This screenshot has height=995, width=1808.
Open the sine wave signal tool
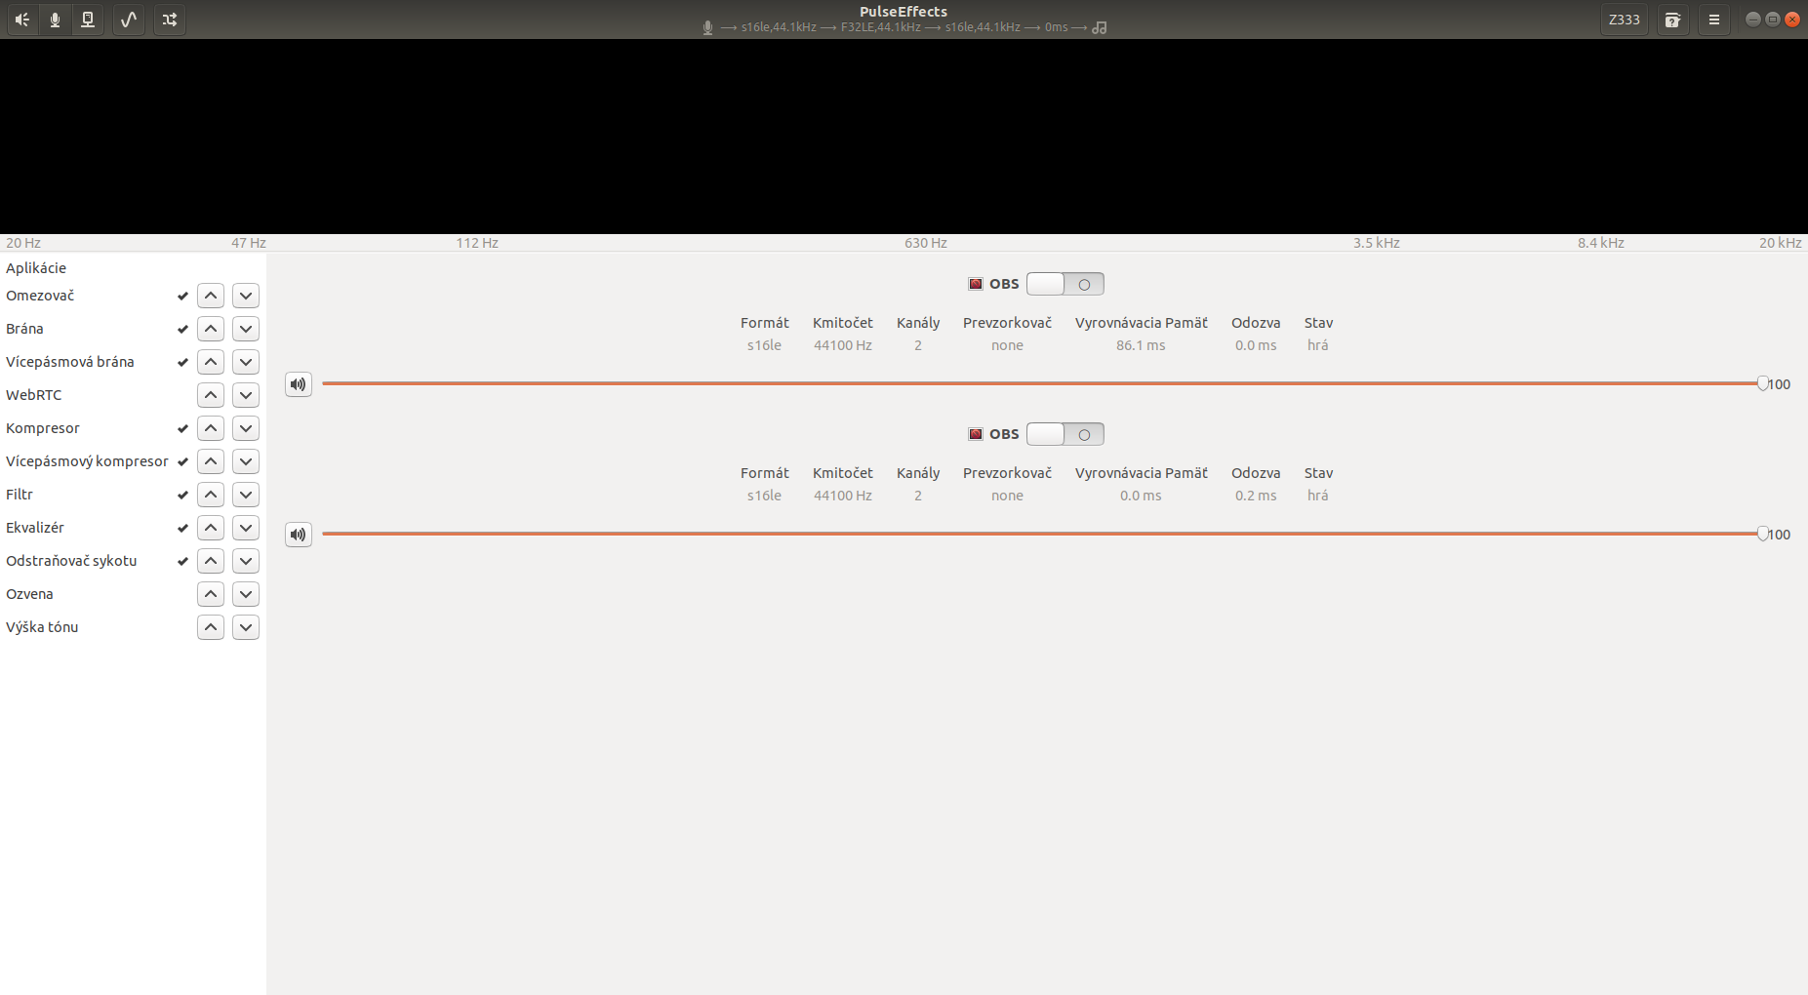click(129, 20)
